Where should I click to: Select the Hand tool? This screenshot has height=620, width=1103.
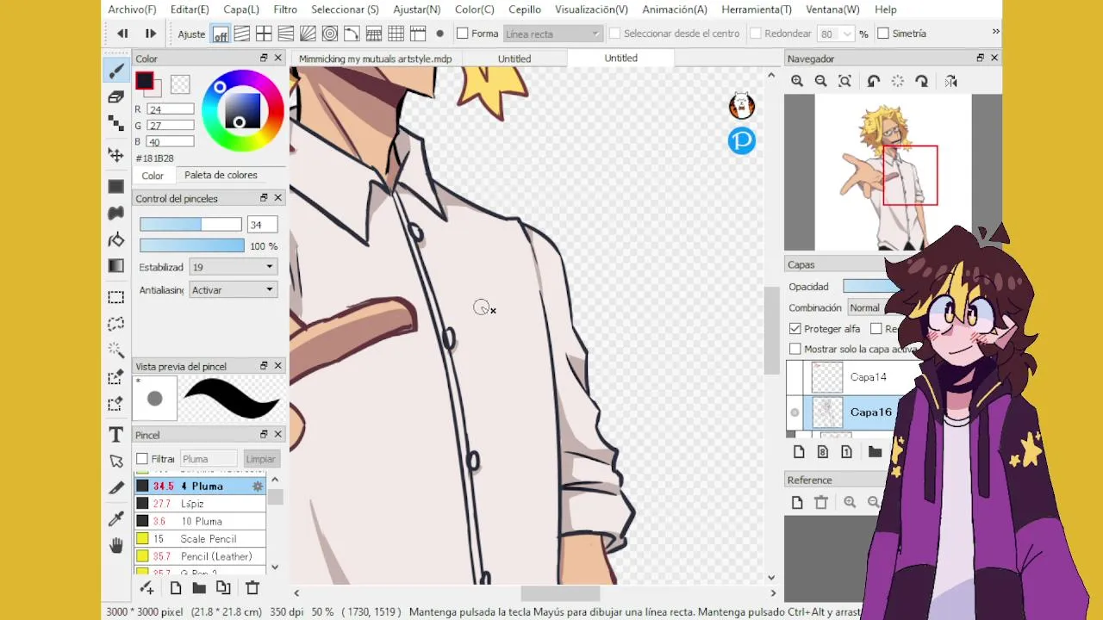(x=116, y=545)
